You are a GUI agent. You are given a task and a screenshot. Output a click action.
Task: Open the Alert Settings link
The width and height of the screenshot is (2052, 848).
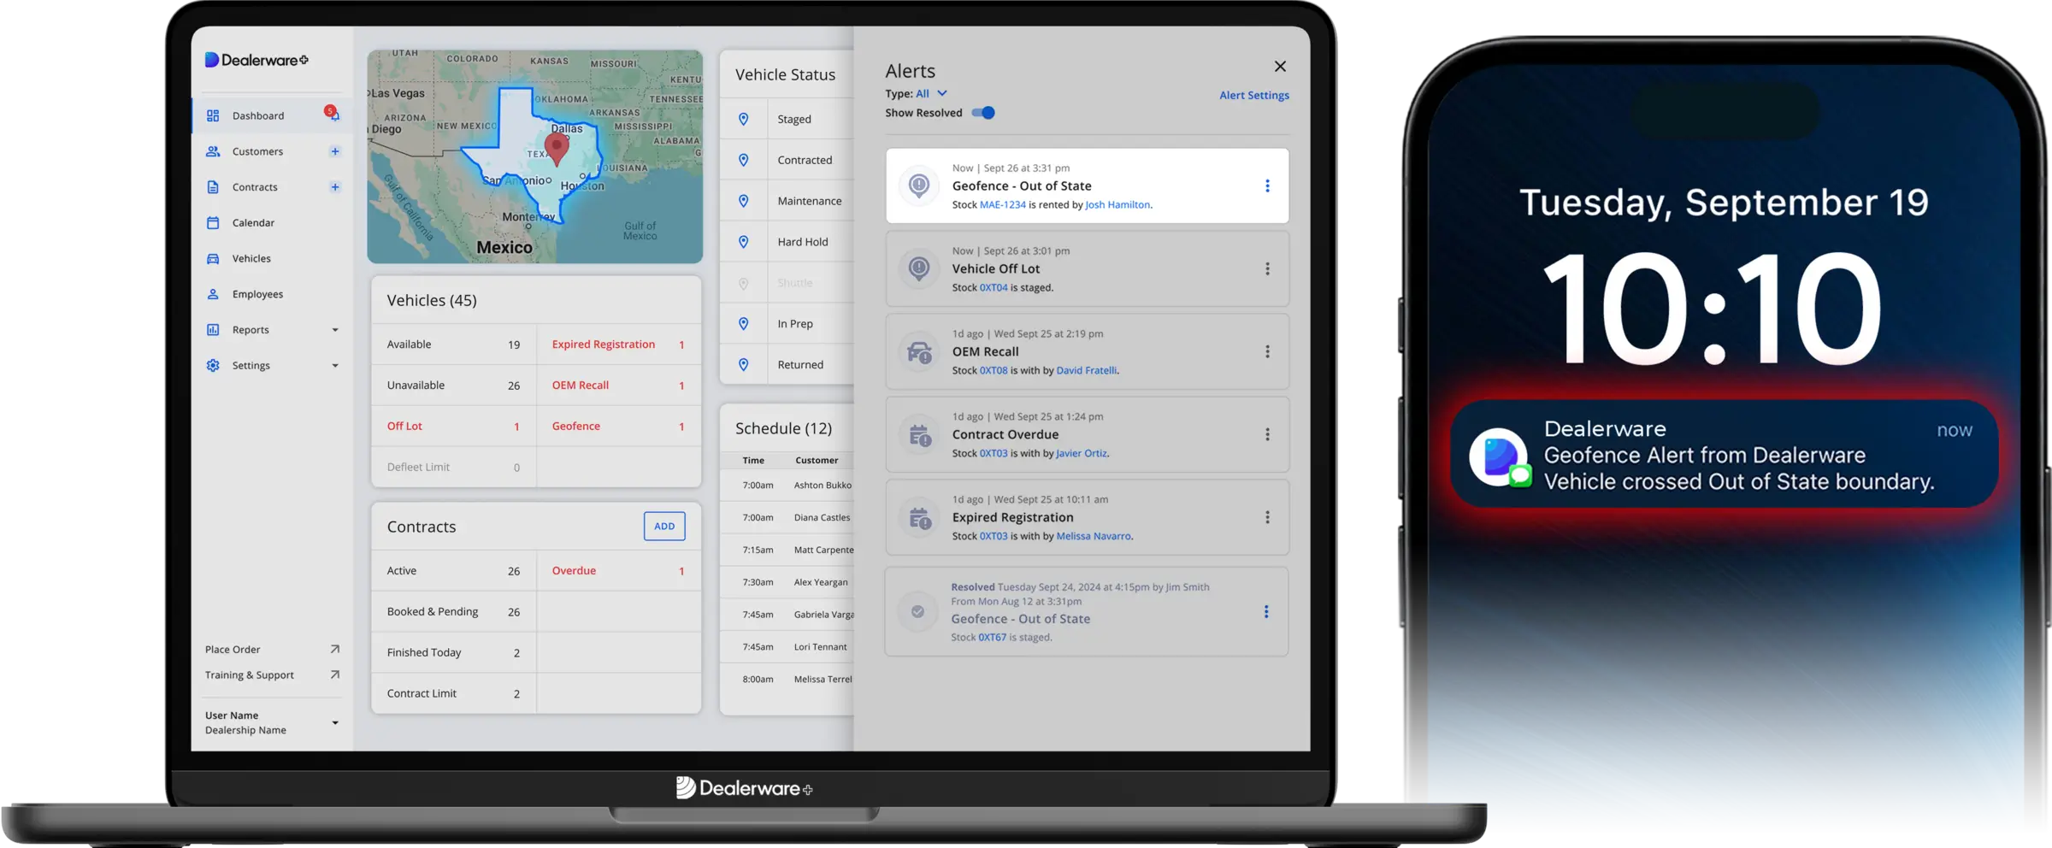click(x=1253, y=96)
